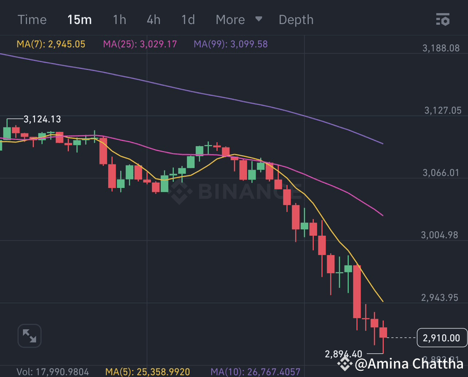468x377 pixels.
Task: Expand the More menu chevron arrow
Action: [258, 19]
